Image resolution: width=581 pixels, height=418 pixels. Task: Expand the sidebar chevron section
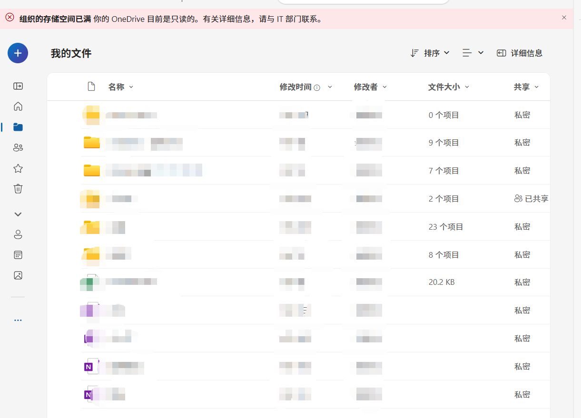click(x=18, y=214)
